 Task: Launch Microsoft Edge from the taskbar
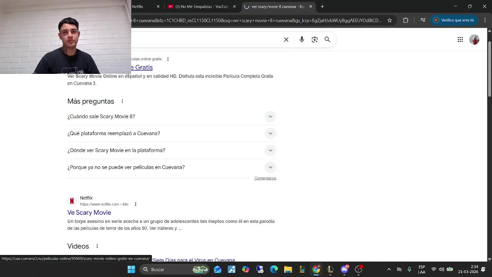(x=274, y=269)
